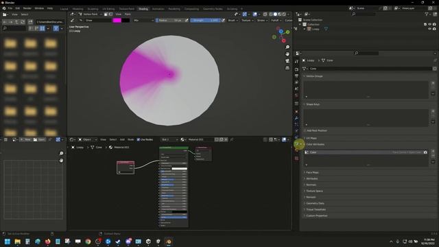Toggle the Add Rest Position checkbox
Screen dimensions: 439x247
pyautogui.click(x=305, y=130)
